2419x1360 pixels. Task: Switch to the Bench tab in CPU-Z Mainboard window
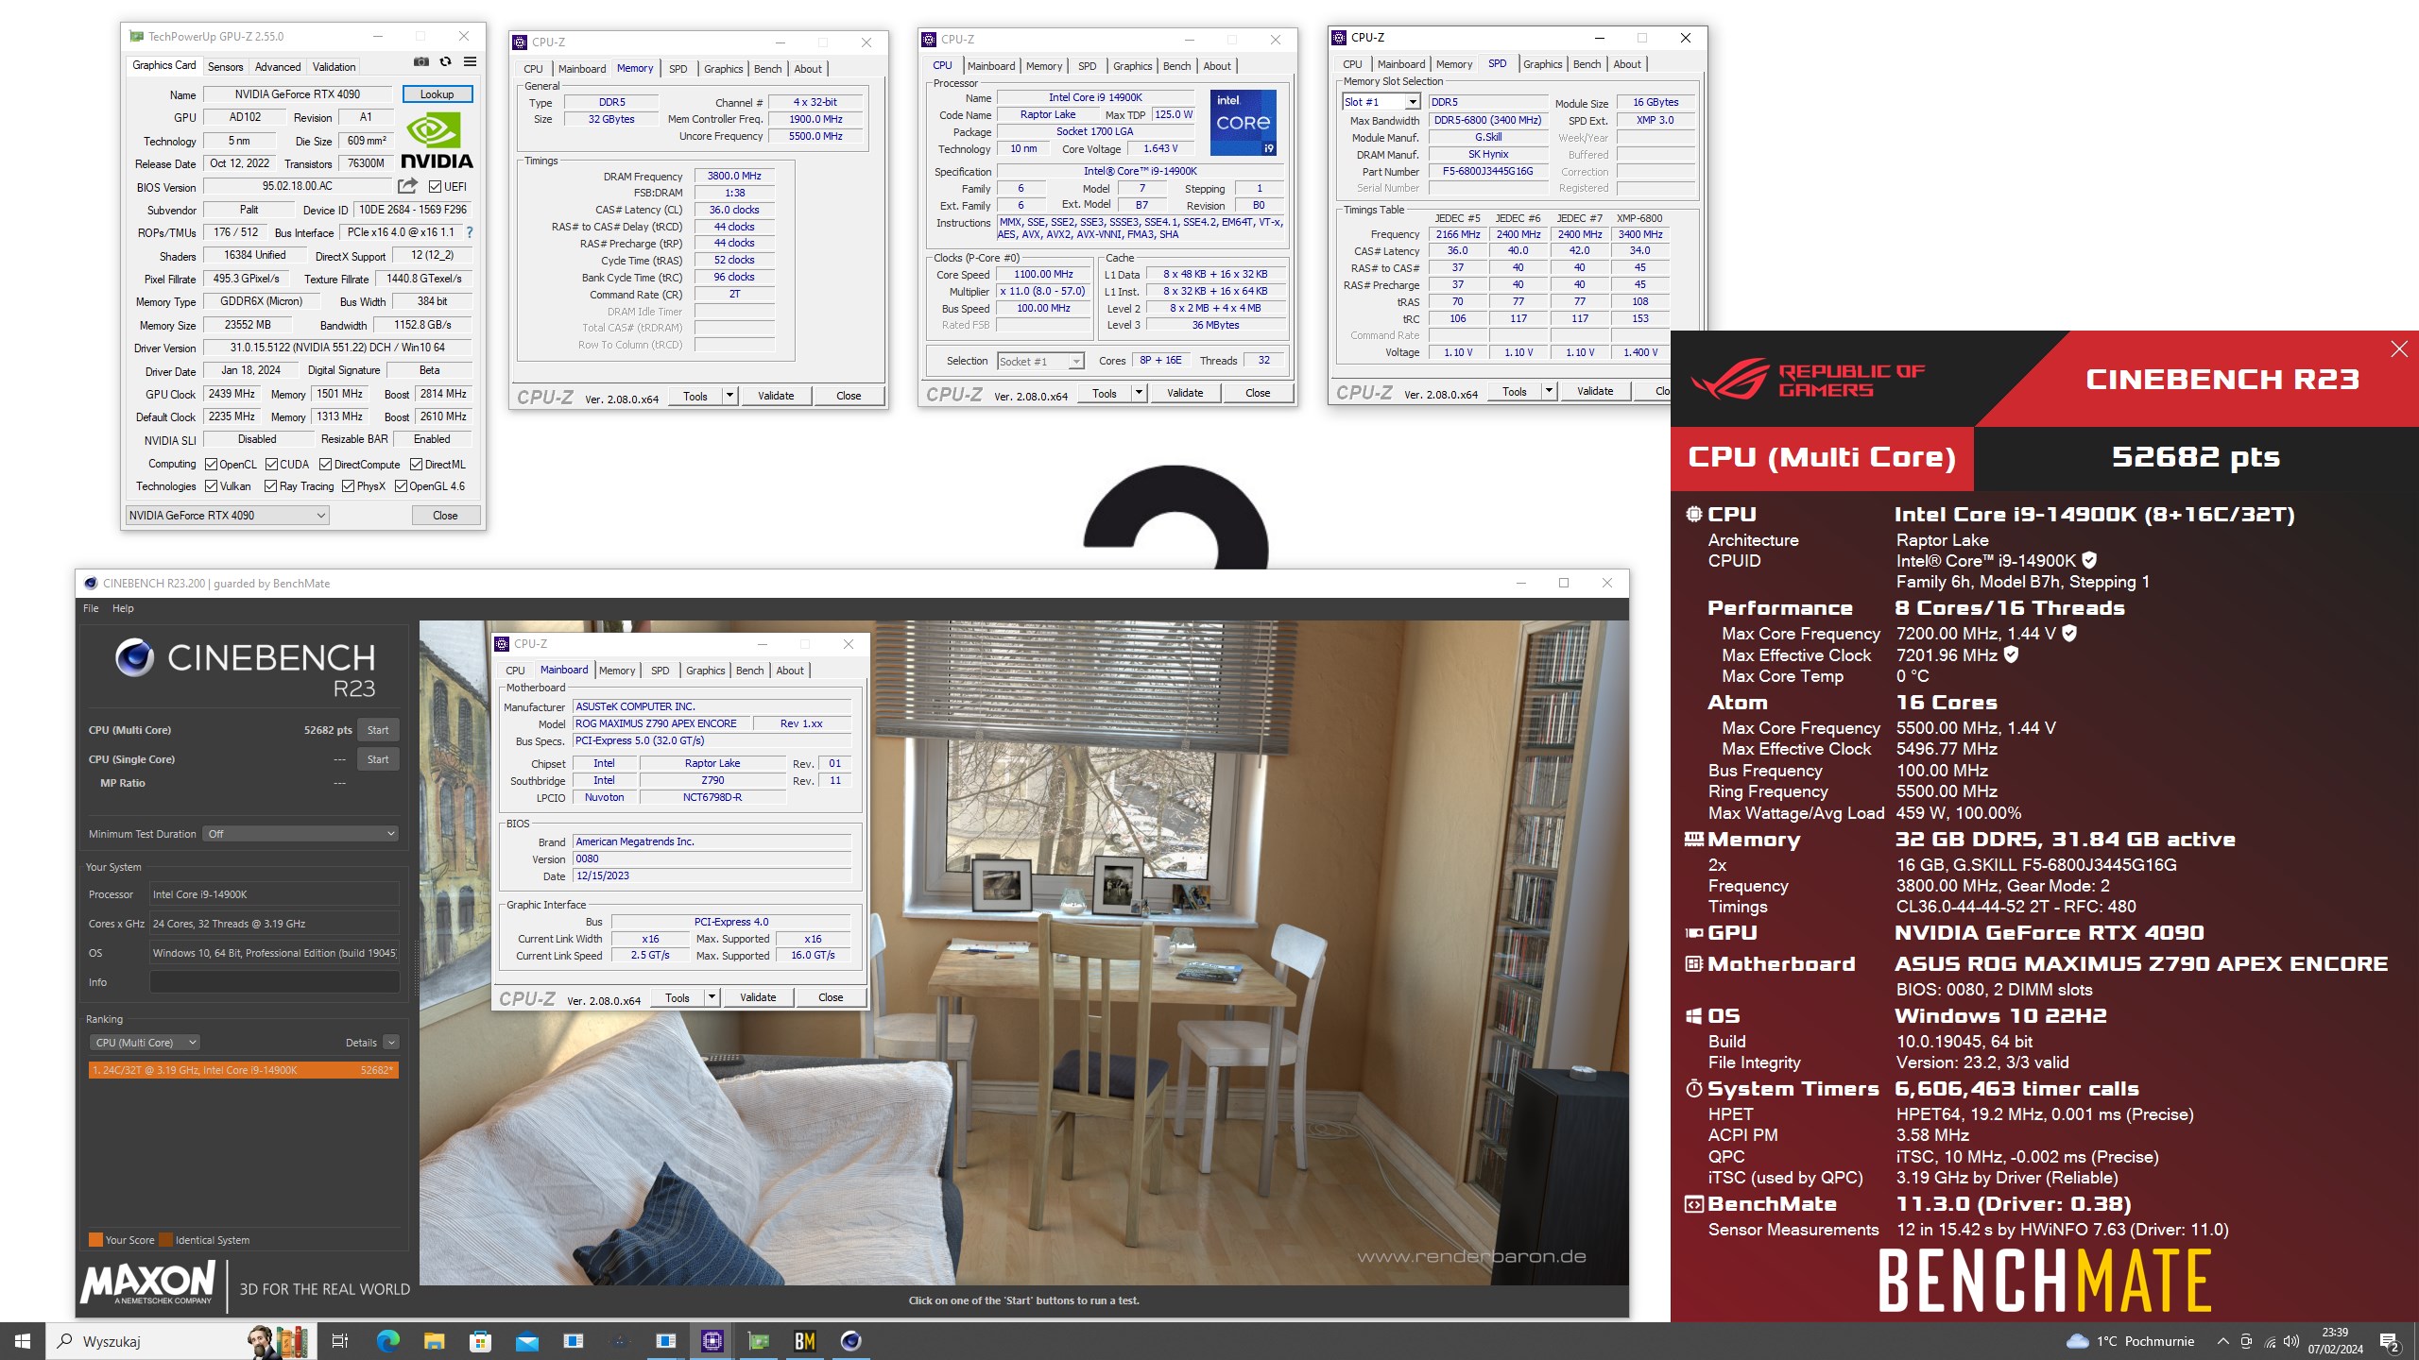[750, 671]
